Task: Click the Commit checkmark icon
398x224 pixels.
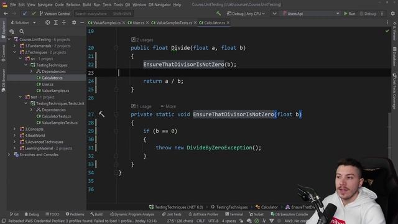Action: tap(34, 14)
